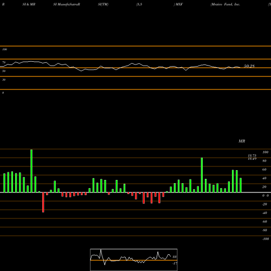Click the 30 label on the RSI axis

(x=4, y=80)
